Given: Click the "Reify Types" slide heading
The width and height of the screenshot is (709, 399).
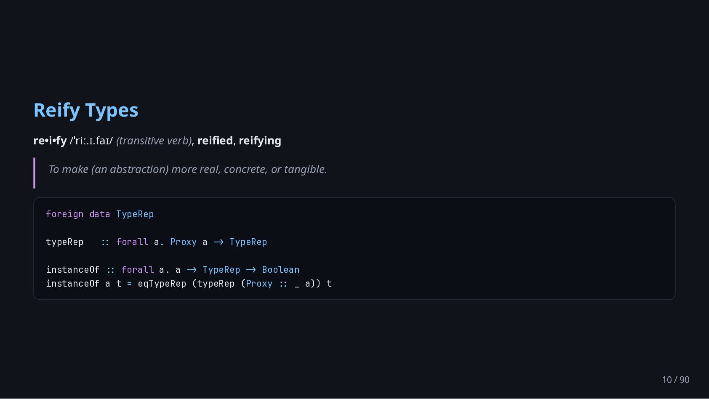Looking at the screenshot, I should pos(86,110).
